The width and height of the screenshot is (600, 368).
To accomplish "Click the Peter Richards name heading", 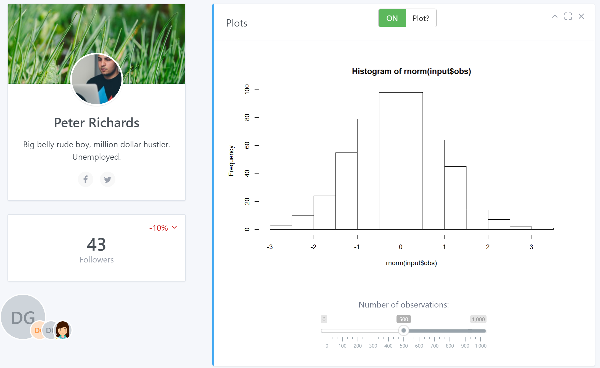I will click(96, 123).
